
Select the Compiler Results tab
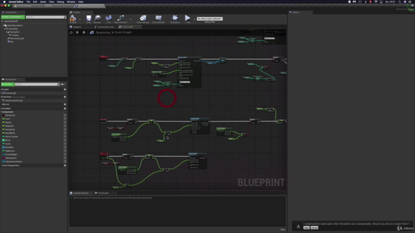80,193
